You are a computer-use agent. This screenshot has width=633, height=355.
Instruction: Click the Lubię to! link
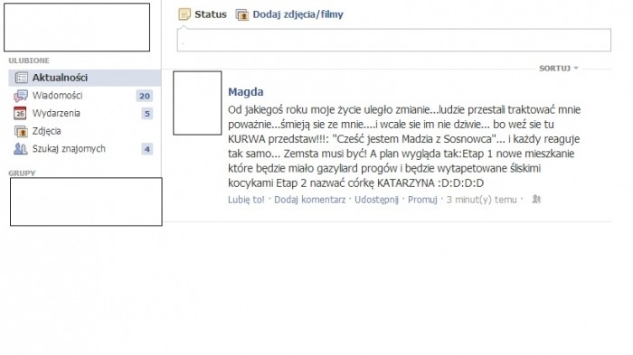tap(246, 200)
